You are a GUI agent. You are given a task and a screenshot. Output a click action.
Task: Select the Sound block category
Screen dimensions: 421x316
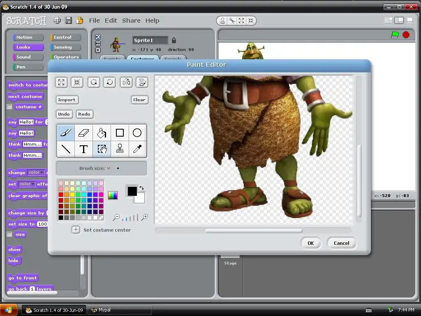point(28,57)
